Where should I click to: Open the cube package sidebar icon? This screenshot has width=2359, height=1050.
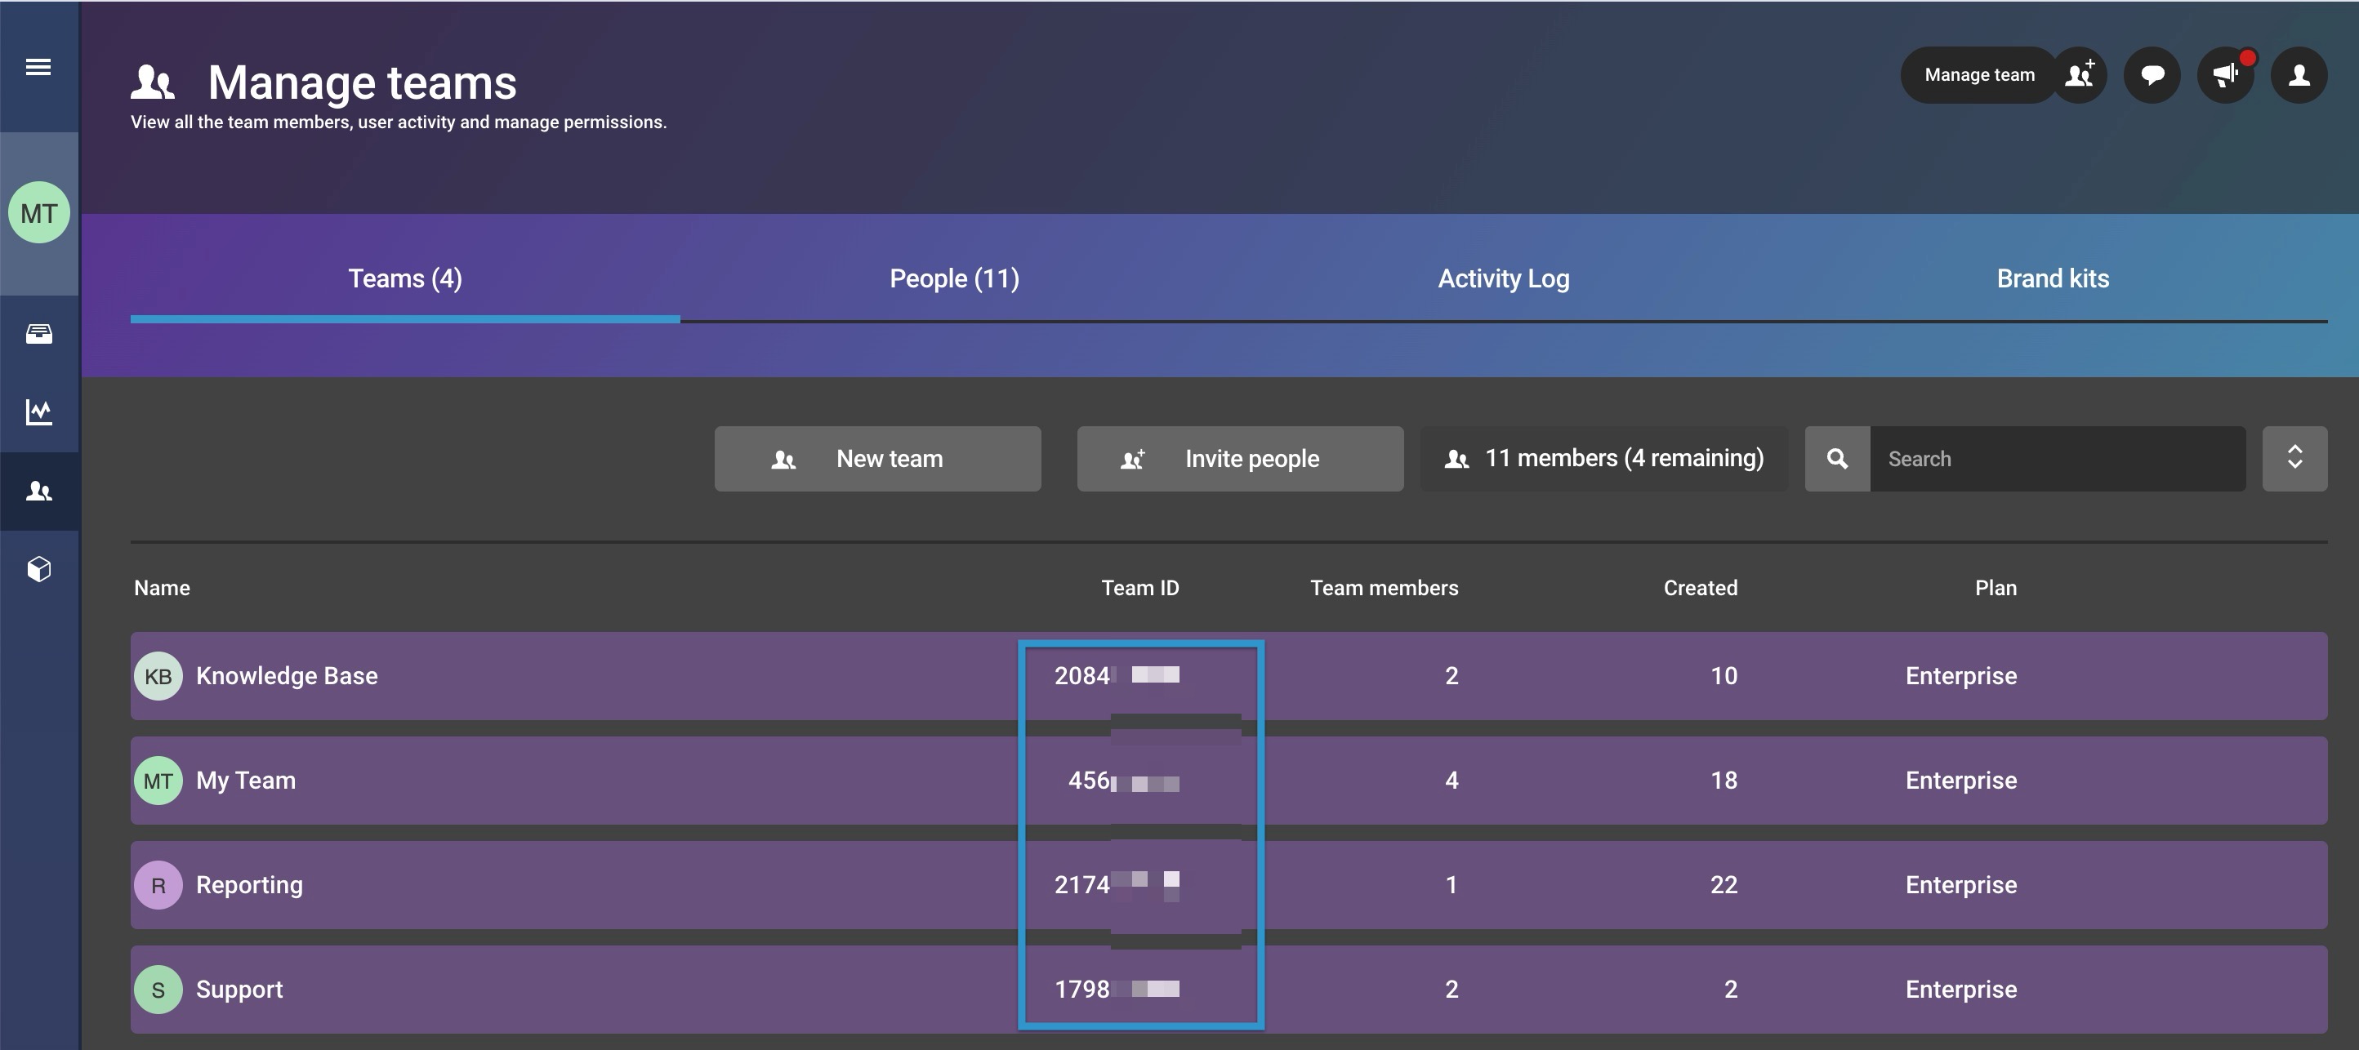click(38, 569)
